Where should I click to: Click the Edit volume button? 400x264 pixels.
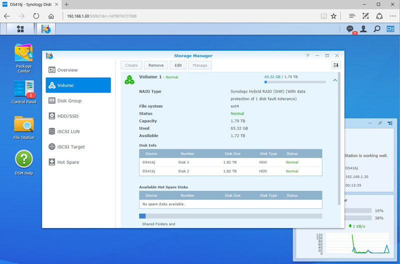tap(178, 65)
